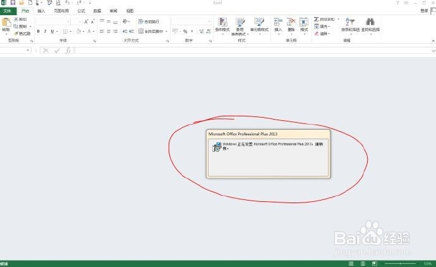Open 单元格样式 (Cell Styles) gallery
Screen dimensions: 436x267
(x=259, y=25)
